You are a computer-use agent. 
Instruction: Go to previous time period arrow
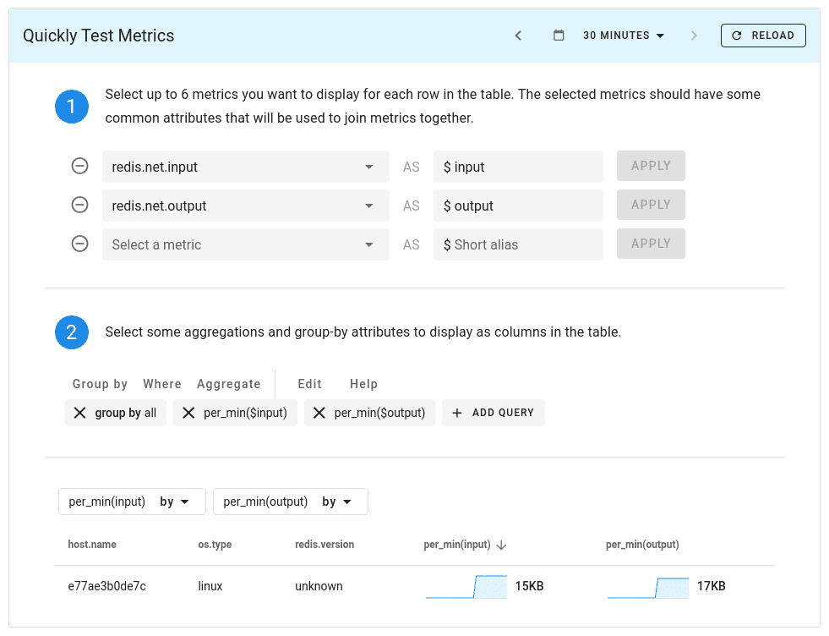pyautogui.click(x=518, y=36)
